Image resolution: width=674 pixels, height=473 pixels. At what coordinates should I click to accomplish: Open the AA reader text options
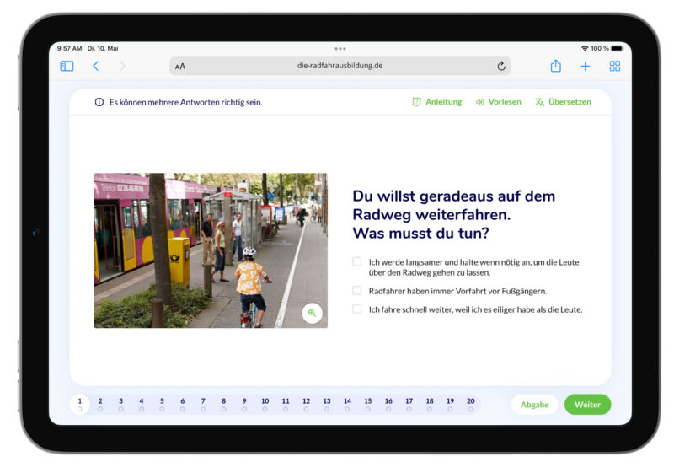(180, 67)
